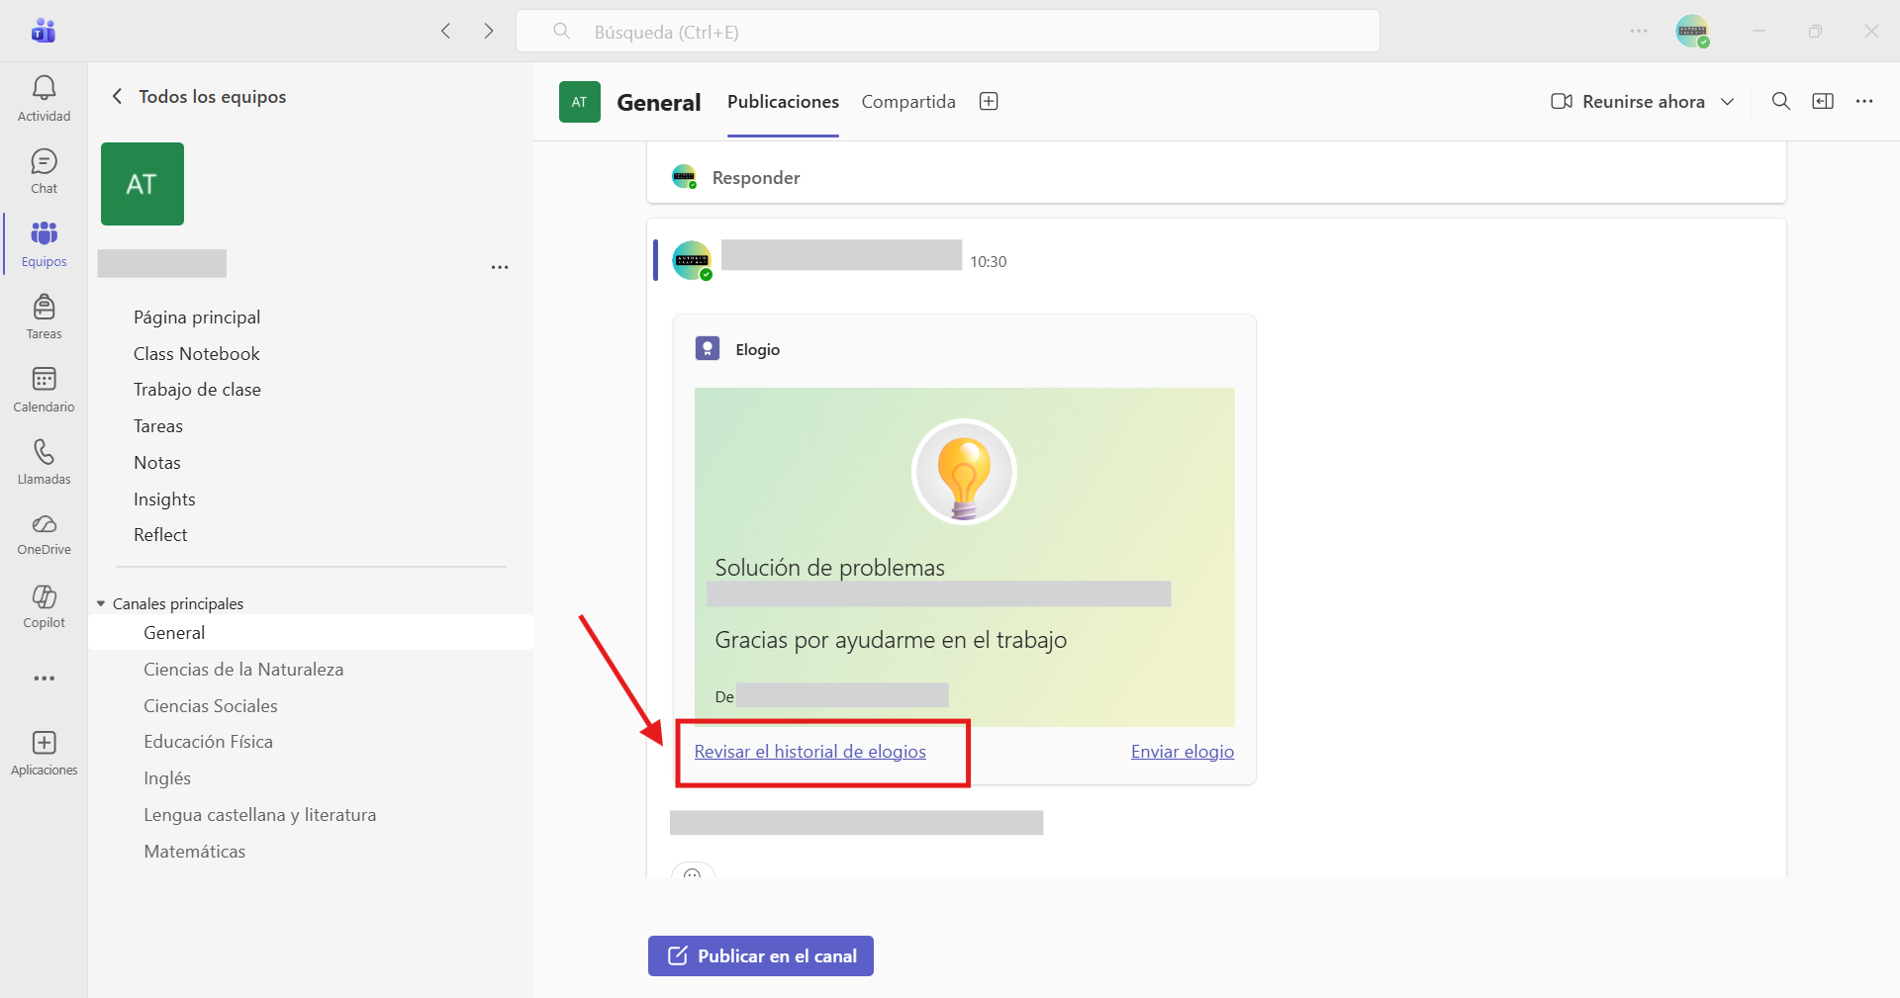1900x998 pixels.
Task: Switch to Publicaciones tab
Action: [783, 101]
